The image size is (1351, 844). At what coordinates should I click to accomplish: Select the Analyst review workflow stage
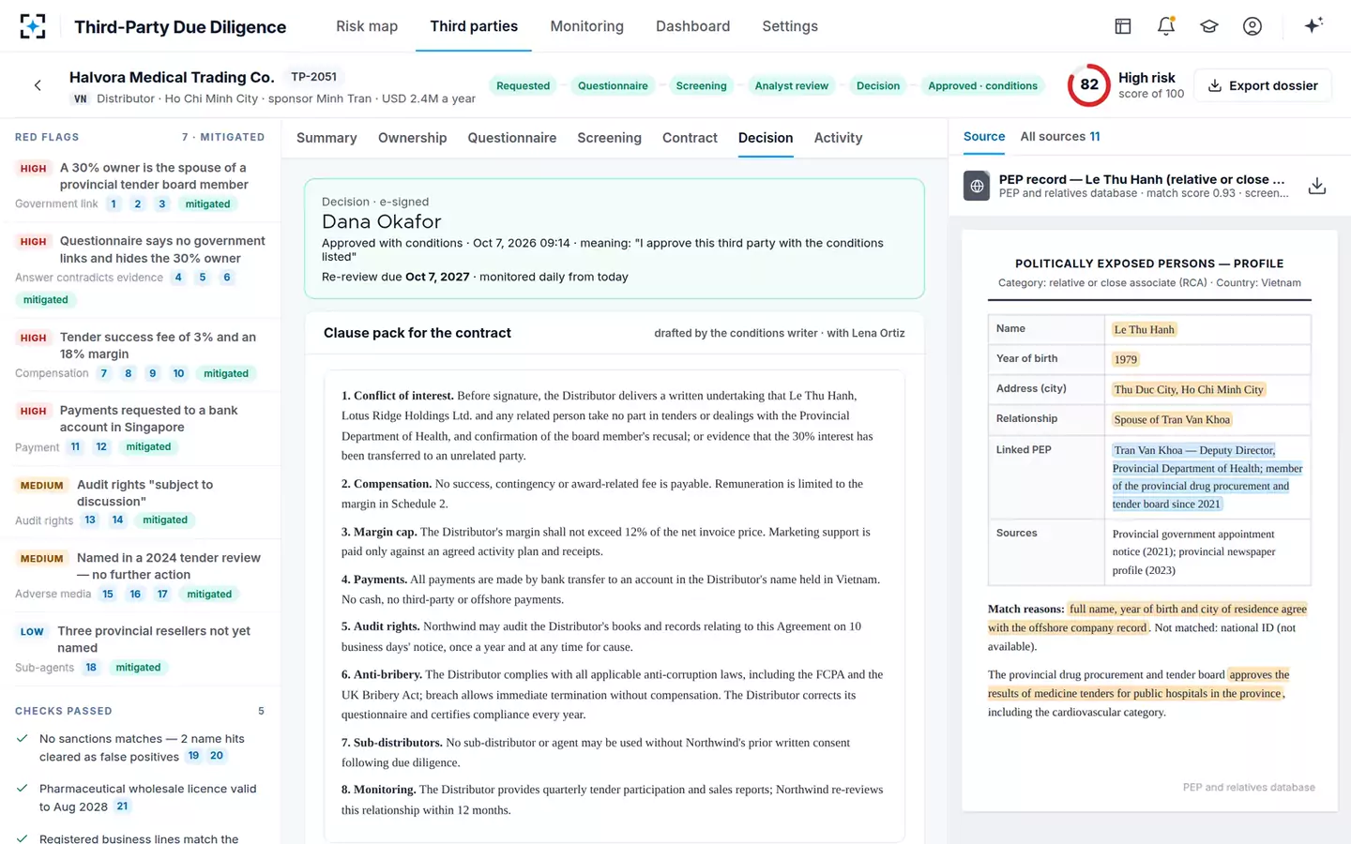[791, 85]
